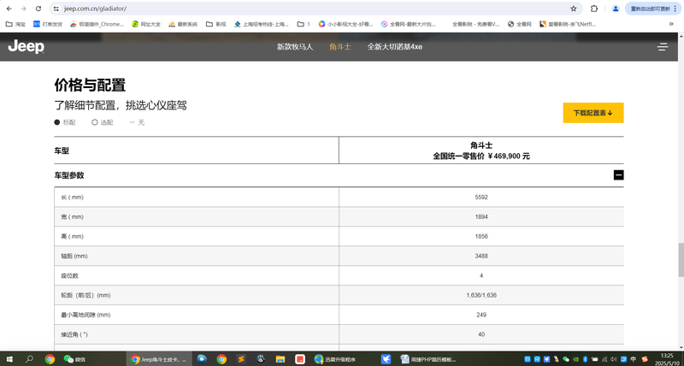
Task: Open the 全看网-最新大片 bookmark
Action: pyautogui.click(x=409, y=25)
